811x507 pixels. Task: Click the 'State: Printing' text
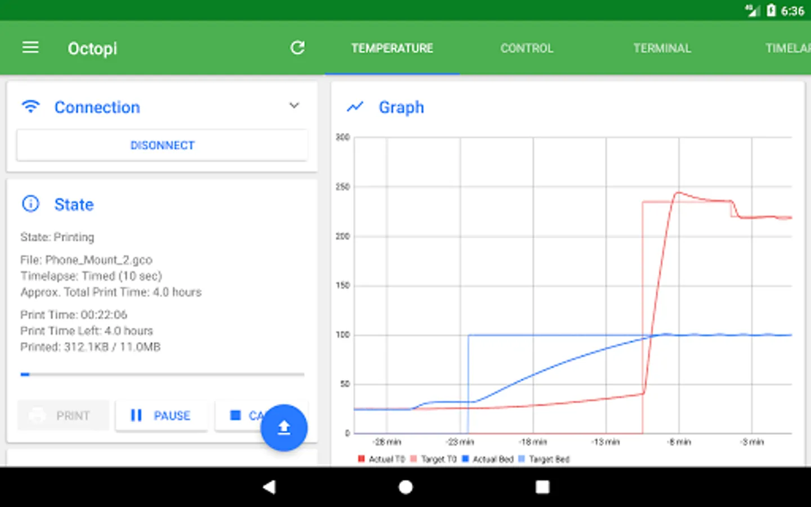coord(57,237)
